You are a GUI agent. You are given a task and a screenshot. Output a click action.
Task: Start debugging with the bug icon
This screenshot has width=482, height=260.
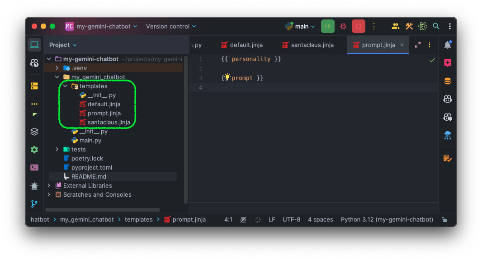click(343, 26)
